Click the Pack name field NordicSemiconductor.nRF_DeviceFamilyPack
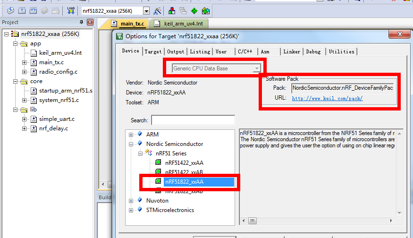The width and height of the screenshot is (413, 238). coord(342,88)
